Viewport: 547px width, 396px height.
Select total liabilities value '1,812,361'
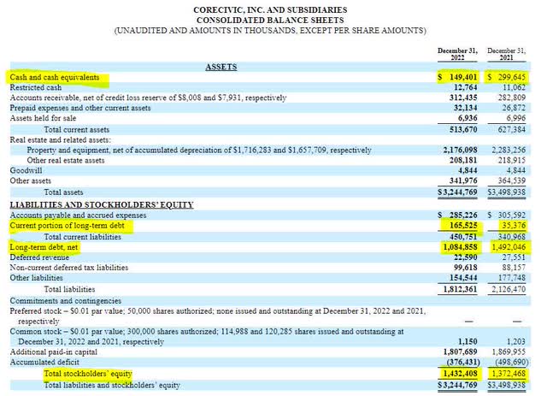[x=460, y=289]
